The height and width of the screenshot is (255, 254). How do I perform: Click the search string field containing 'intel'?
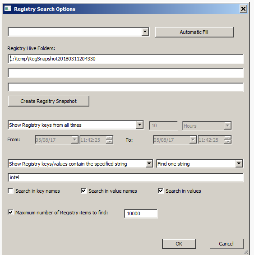click(125, 177)
